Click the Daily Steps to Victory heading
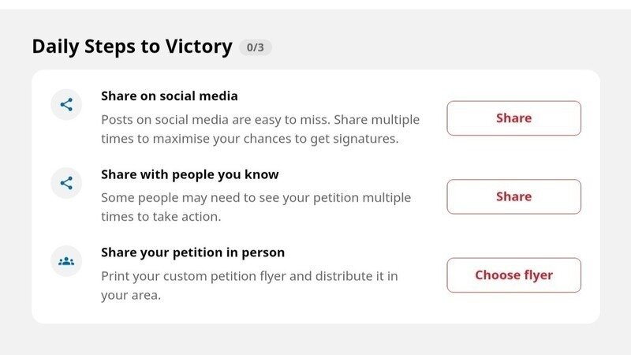The width and height of the screenshot is (631, 355). click(132, 47)
